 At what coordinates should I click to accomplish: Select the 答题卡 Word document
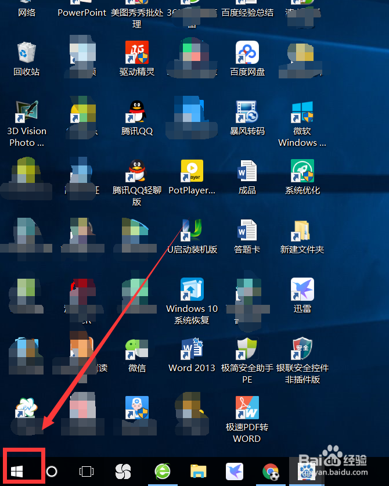(247, 230)
